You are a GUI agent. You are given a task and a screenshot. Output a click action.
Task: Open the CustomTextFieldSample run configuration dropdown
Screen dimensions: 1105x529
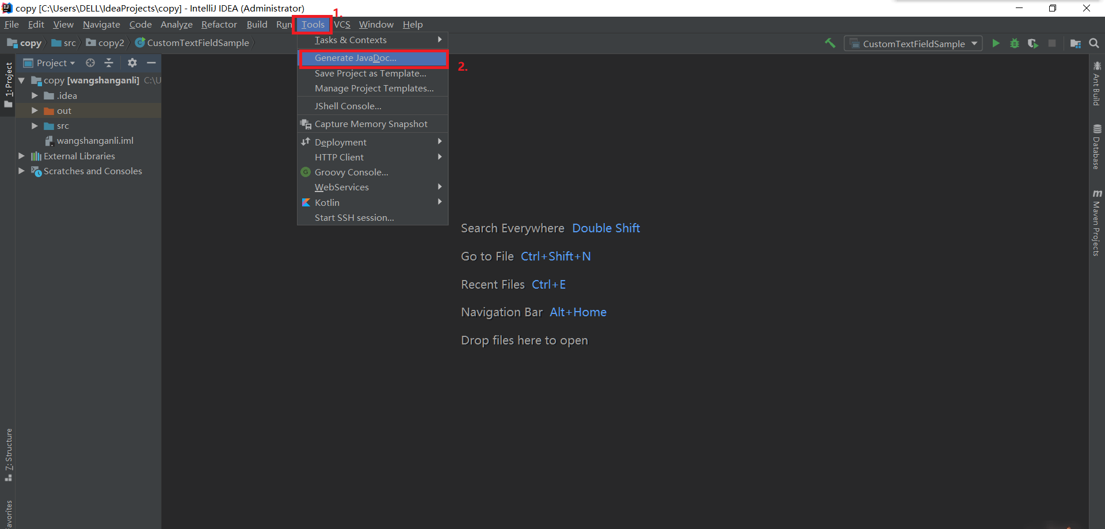pos(913,44)
